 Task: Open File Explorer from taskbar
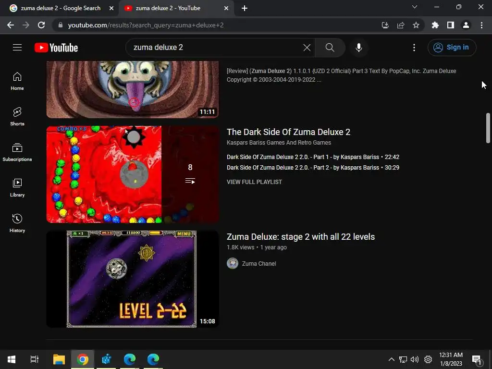point(59,359)
